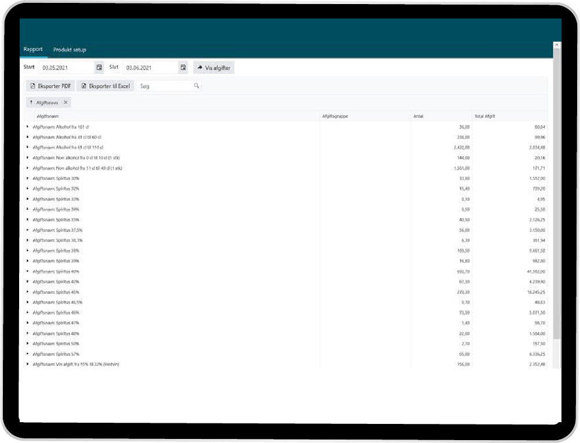Switch to the Produkt setup tab
The height and width of the screenshot is (443, 580).
point(70,50)
